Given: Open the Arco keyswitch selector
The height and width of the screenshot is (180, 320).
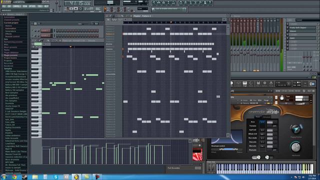Looking at the screenshot, I should click(262, 122).
